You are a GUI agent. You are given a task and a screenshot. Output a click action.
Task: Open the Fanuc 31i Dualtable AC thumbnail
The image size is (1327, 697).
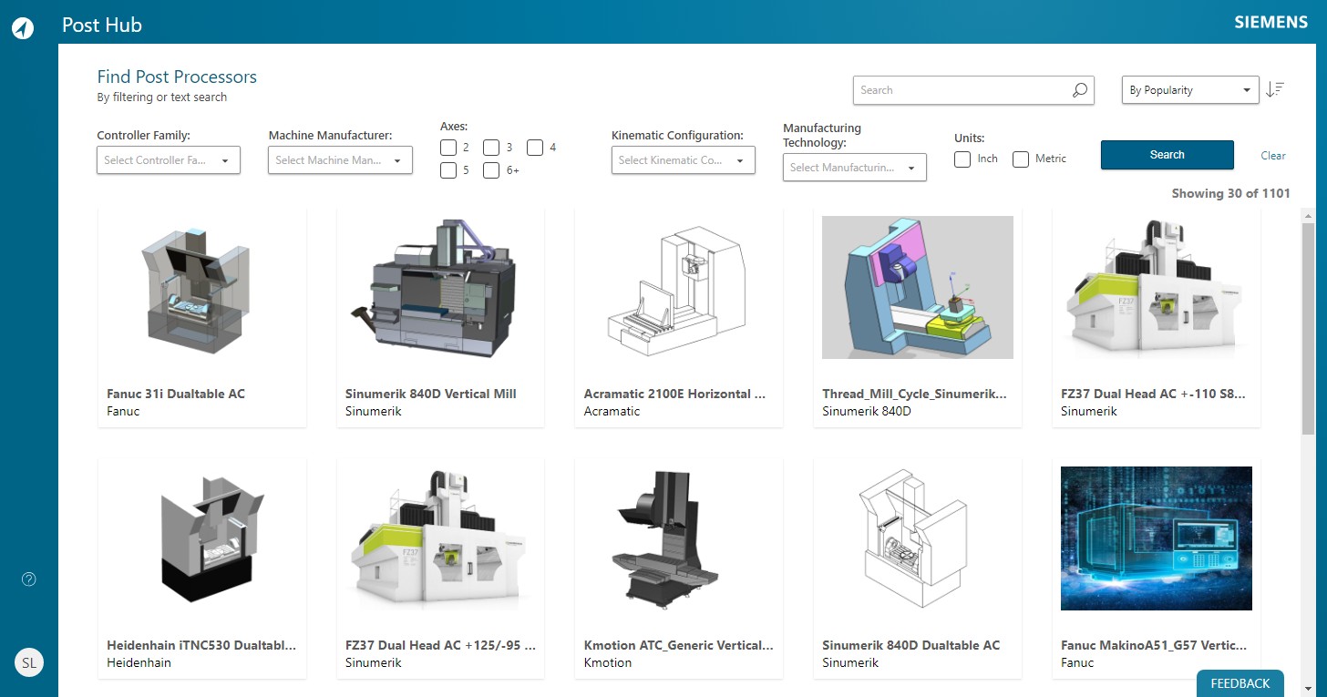201,288
